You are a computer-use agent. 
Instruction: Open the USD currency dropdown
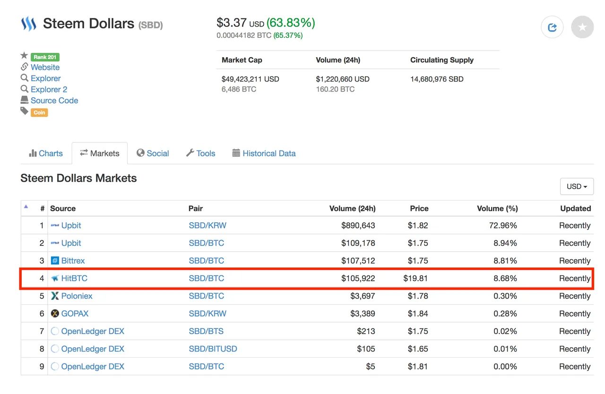click(577, 186)
